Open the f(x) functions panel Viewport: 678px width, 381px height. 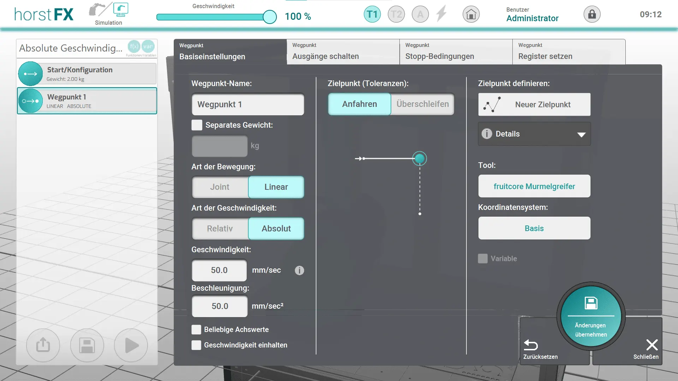(x=134, y=46)
